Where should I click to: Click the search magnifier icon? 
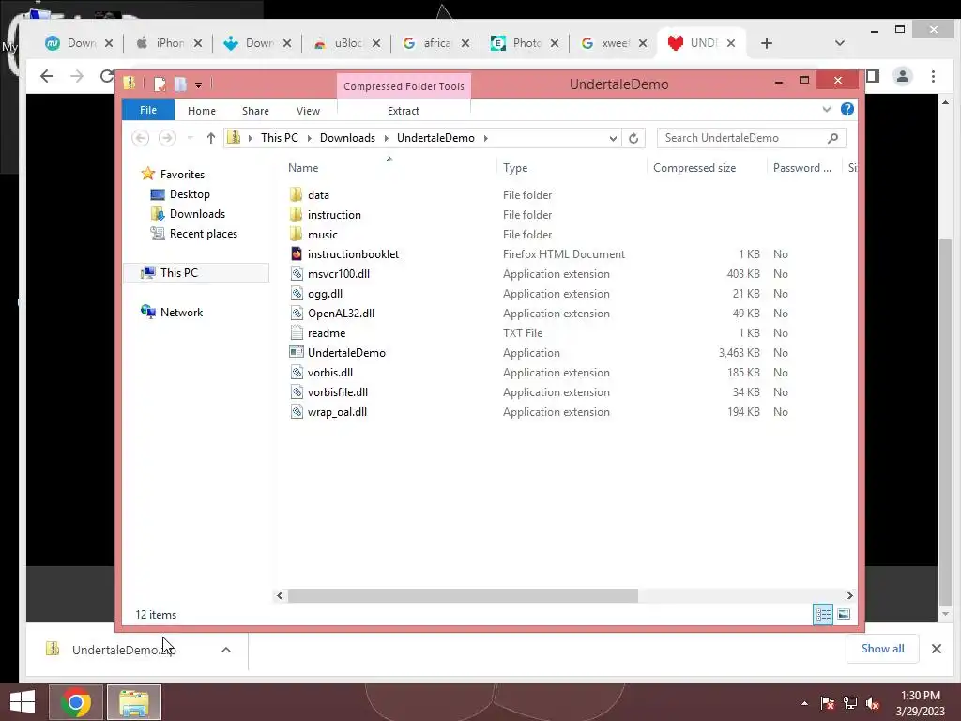pos(832,138)
